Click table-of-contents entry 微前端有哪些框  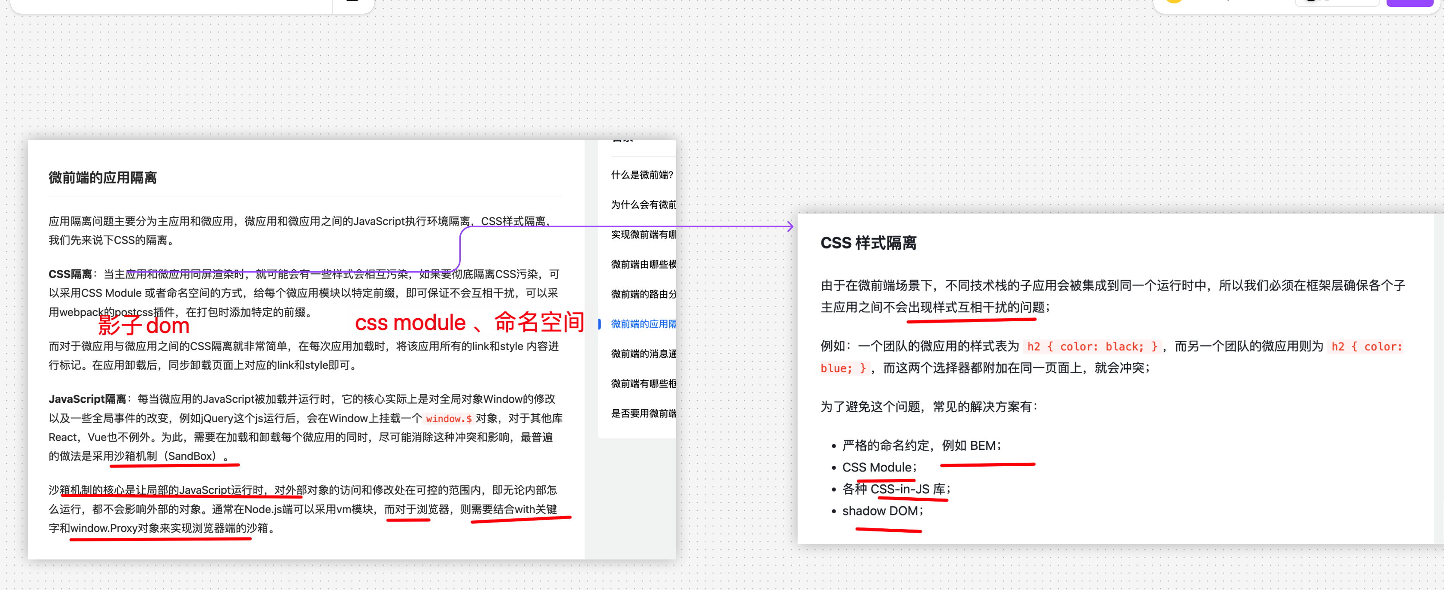[x=643, y=383]
